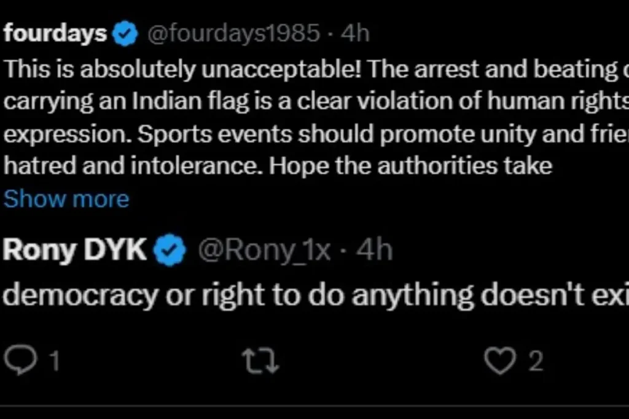
Task: Click the divider line below the reply actions
Action: pos(314,406)
